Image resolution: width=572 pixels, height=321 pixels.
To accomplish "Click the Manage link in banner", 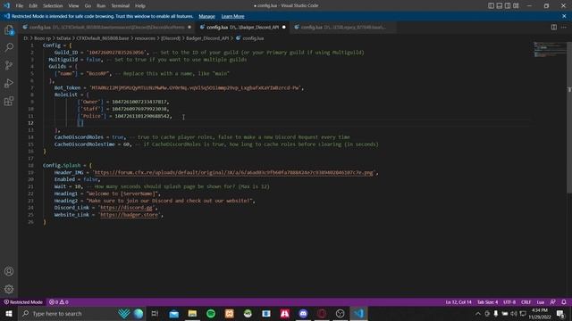I will click(x=206, y=16).
